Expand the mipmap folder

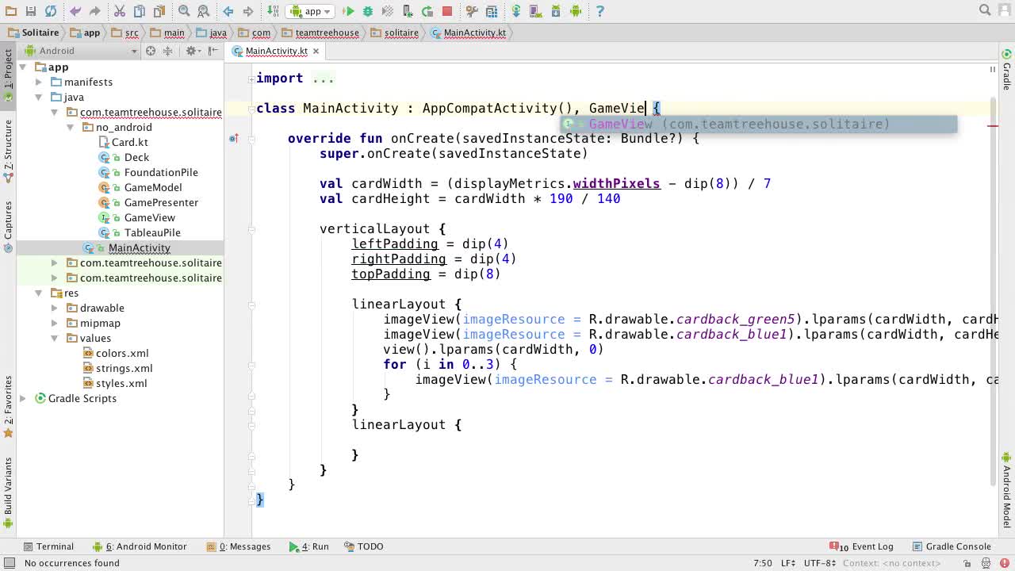(55, 323)
